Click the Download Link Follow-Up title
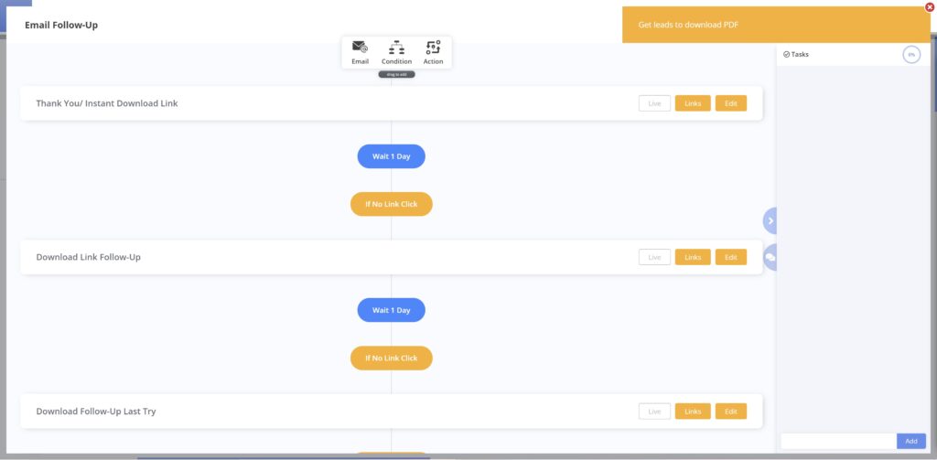937x460 pixels. [89, 257]
